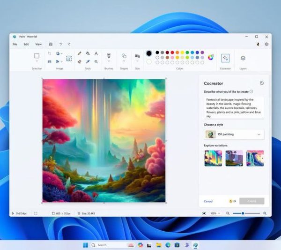
Task: Open the Layers panel
Action: 243,58
